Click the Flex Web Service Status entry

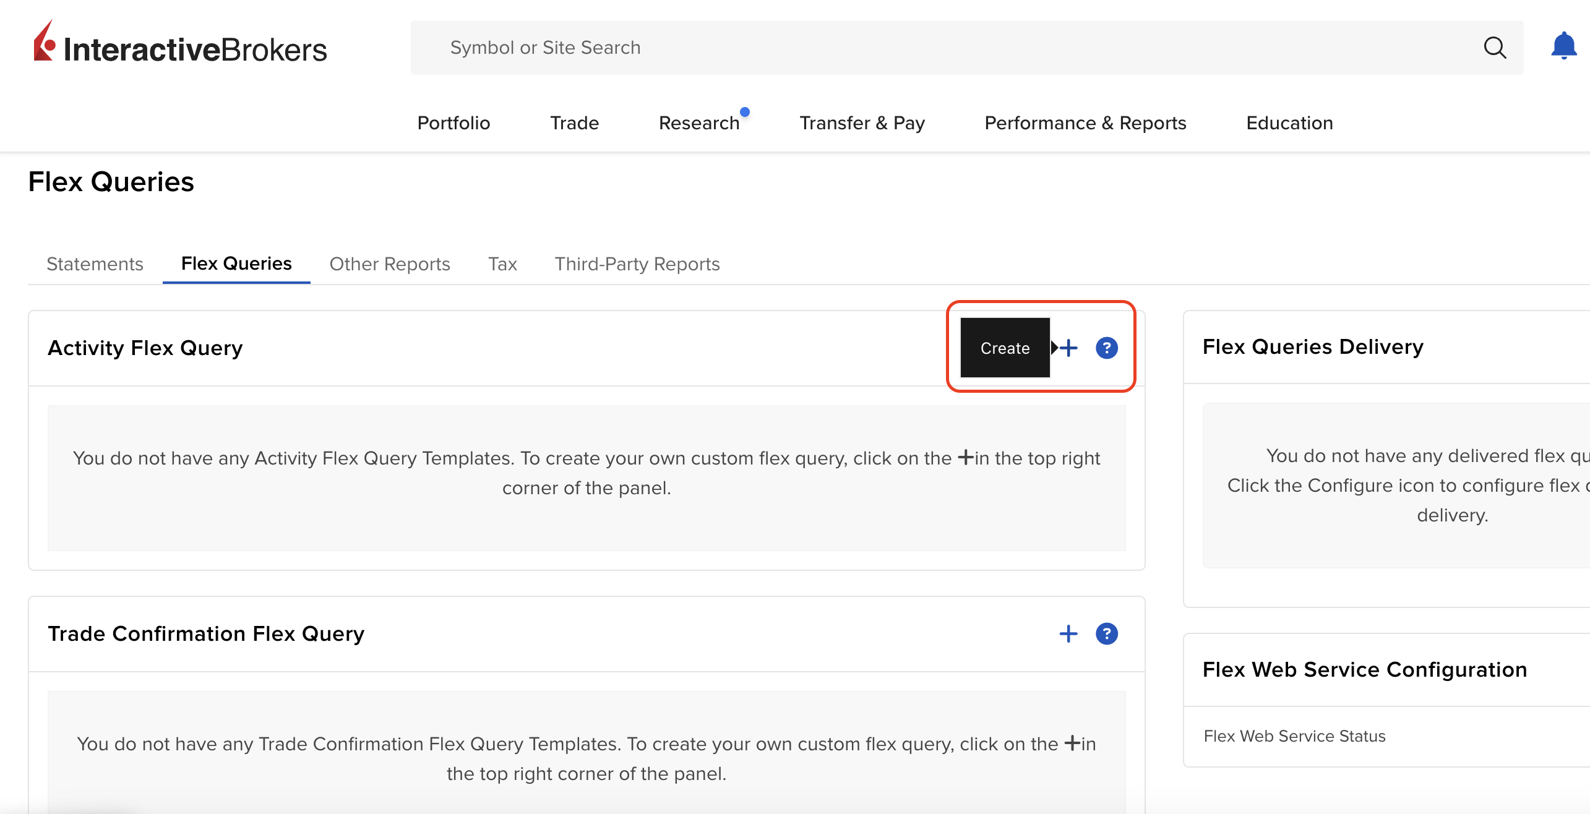pyautogui.click(x=1294, y=735)
